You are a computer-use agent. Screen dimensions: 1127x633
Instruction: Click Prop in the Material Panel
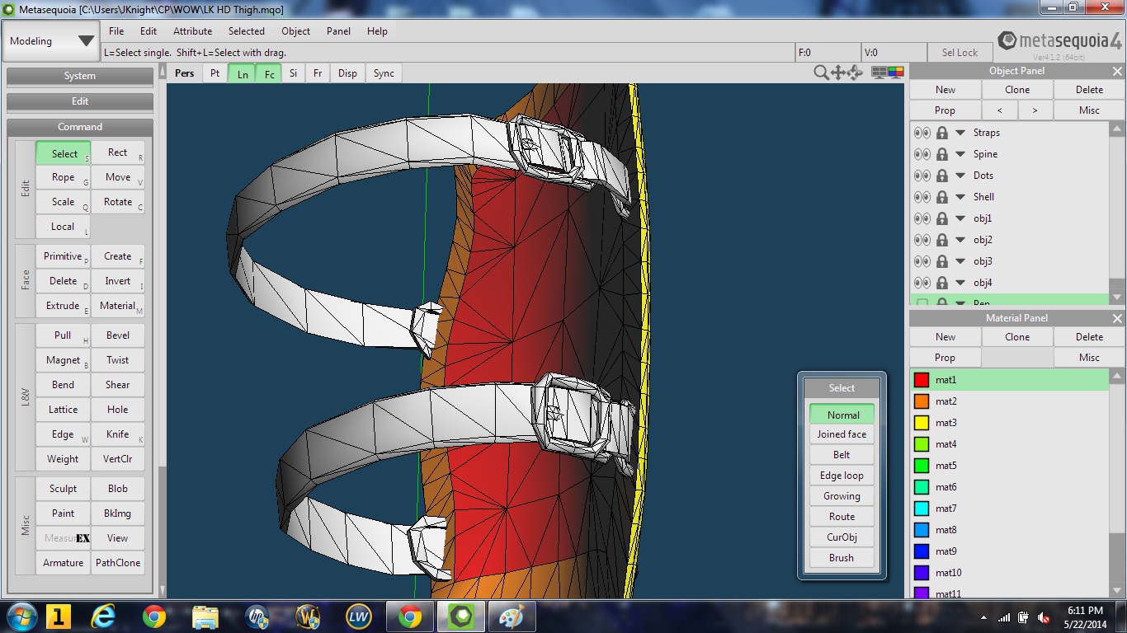(945, 358)
